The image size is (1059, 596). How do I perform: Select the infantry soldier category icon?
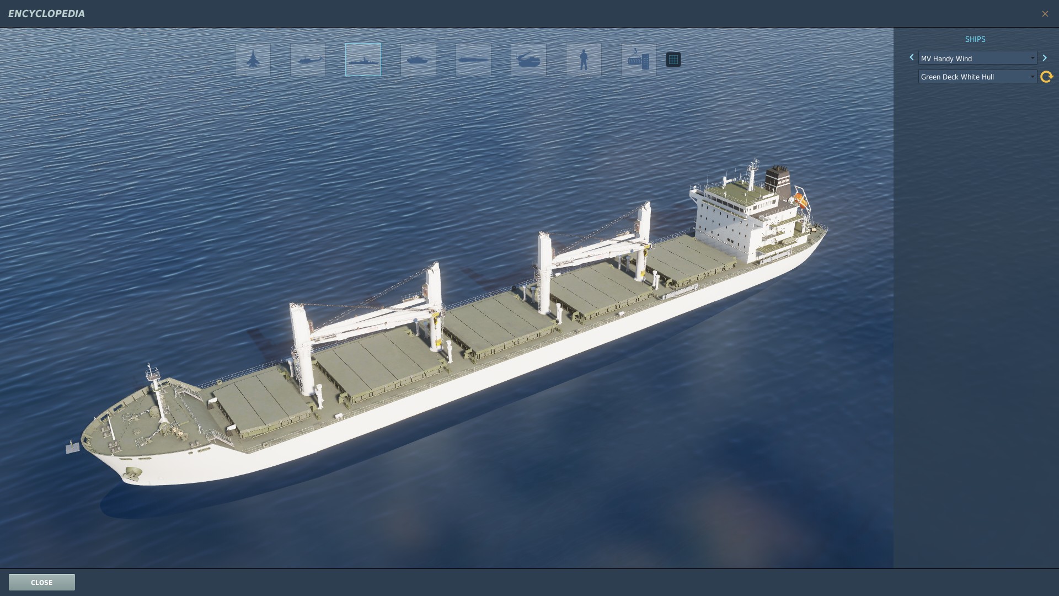pos(584,60)
